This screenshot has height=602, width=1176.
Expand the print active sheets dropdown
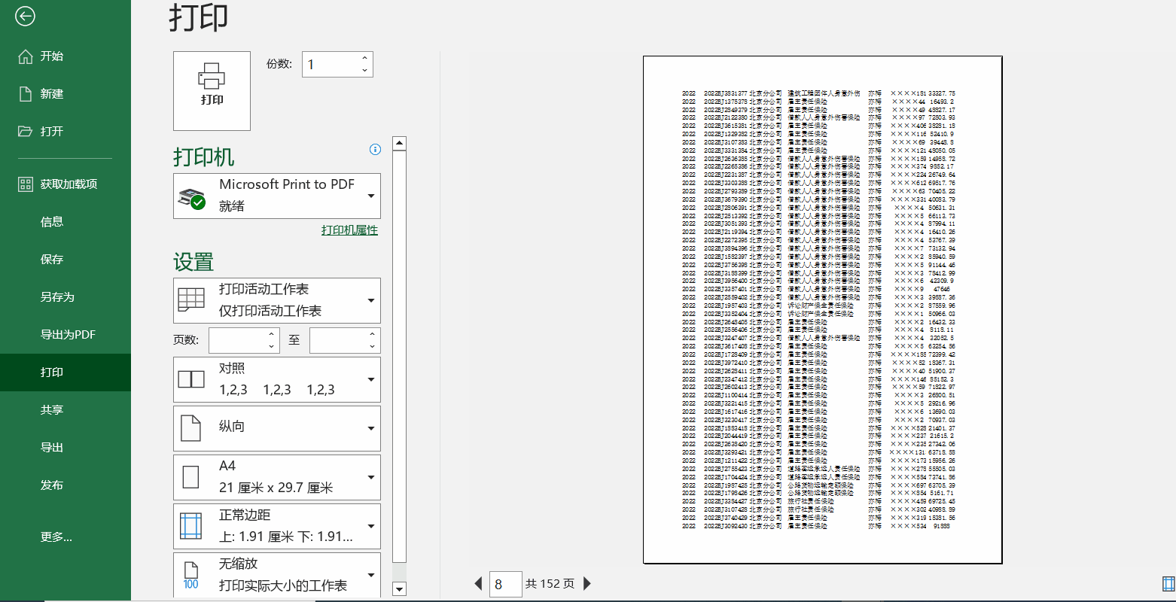pyautogui.click(x=277, y=300)
